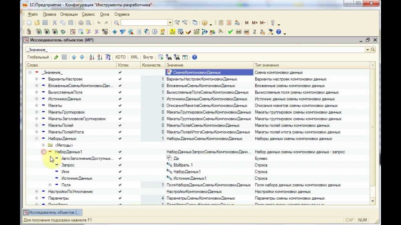Viewport: 401px width, 225px height.
Task: Click the success checkmark in Имя row
Action: [120, 172]
